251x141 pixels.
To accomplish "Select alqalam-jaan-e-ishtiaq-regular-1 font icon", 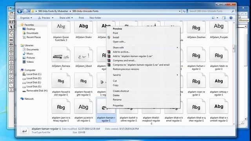I will (x=61, y=106).
